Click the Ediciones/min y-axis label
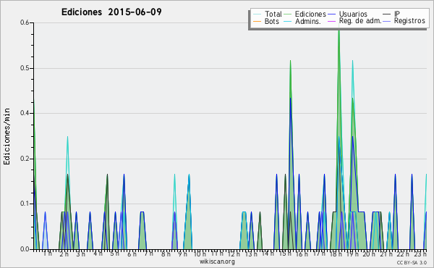The image size is (434, 268). pyautogui.click(x=7, y=136)
